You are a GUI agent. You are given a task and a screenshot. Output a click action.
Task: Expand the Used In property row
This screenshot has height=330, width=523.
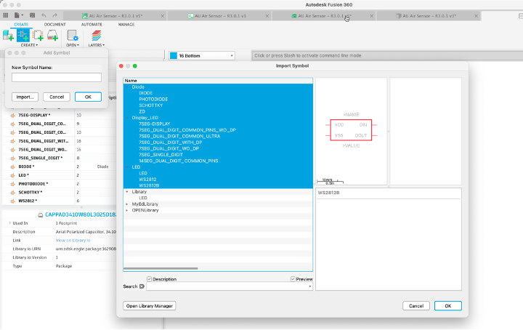(x=9, y=223)
